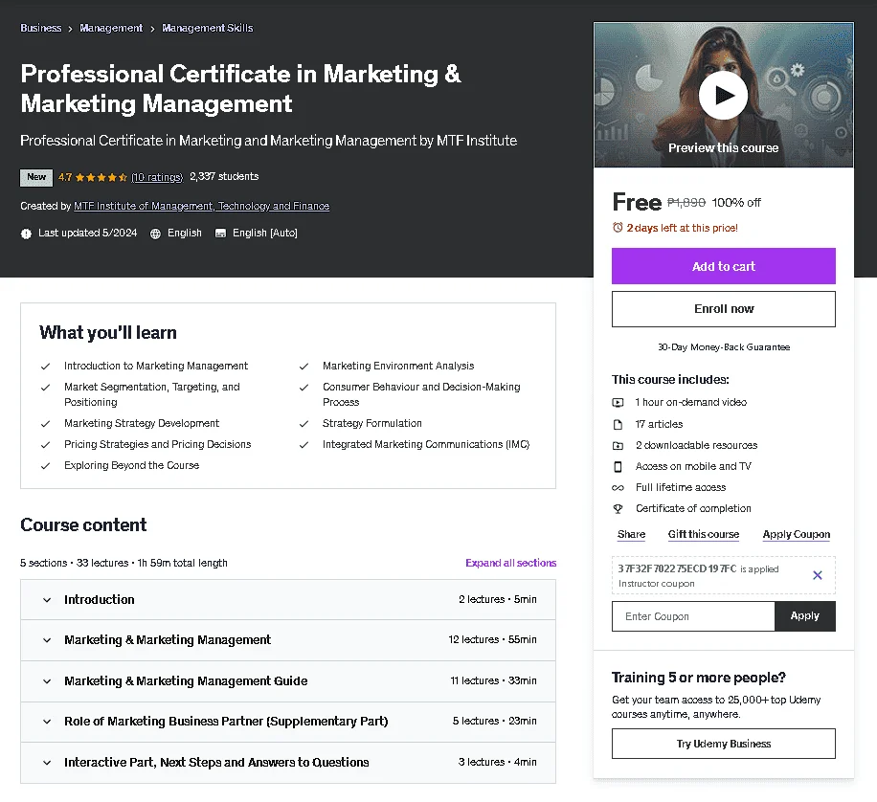877x802 pixels.
Task: Click the trophy icon for certificate of completion
Action: [618, 508]
